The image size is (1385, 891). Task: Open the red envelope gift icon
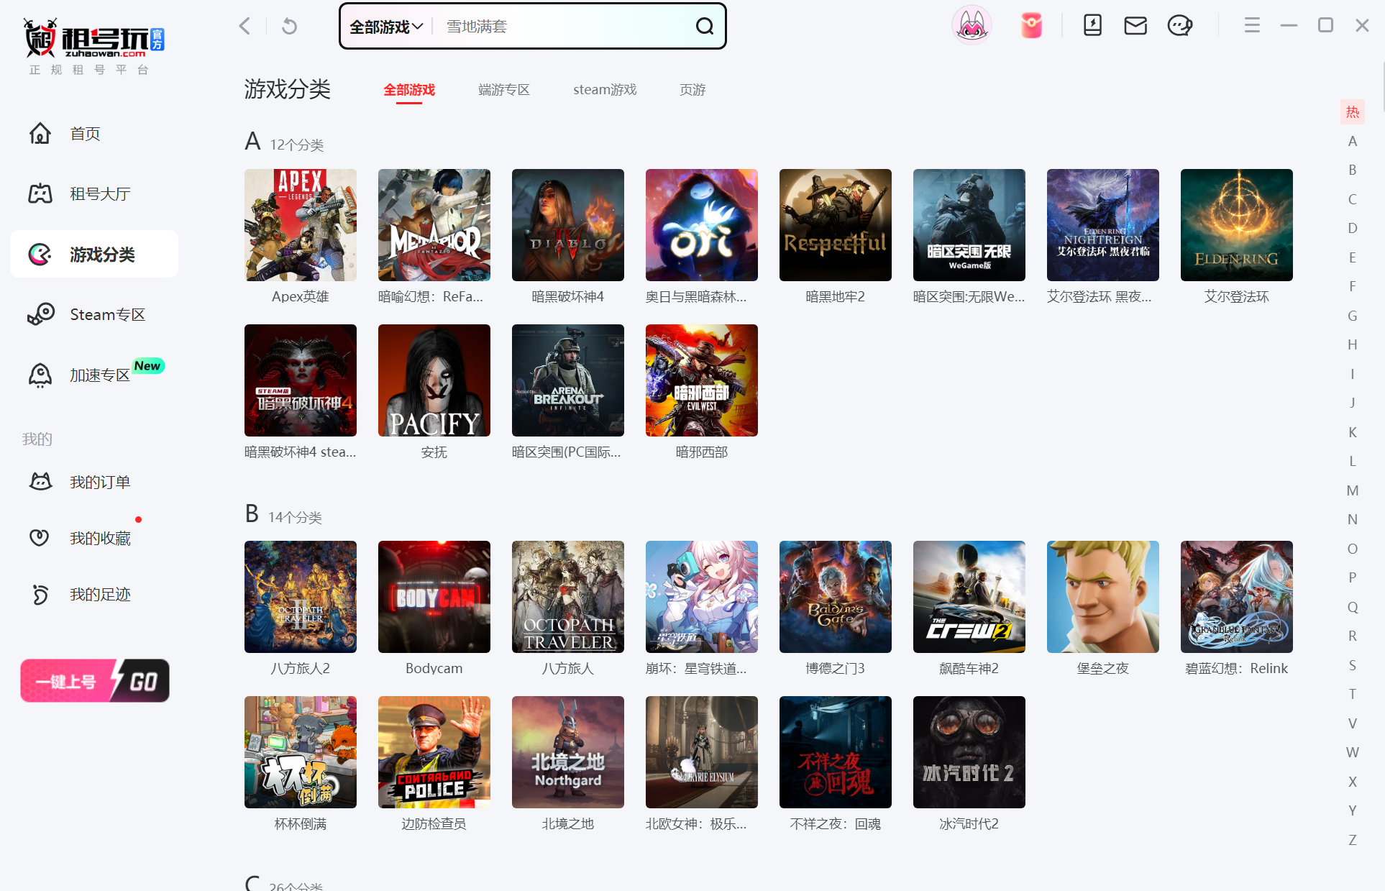(1031, 27)
